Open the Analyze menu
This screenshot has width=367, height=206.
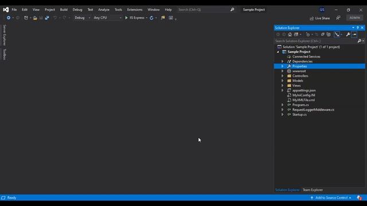(104, 10)
